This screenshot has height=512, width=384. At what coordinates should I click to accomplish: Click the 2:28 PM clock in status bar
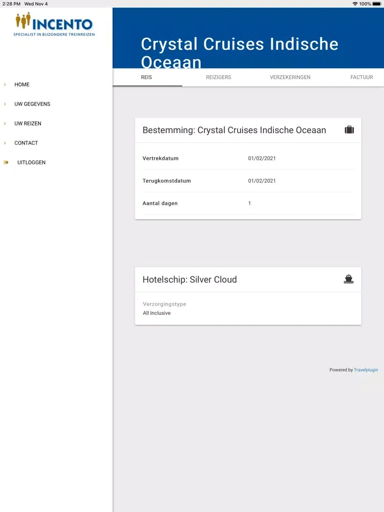(x=11, y=4)
